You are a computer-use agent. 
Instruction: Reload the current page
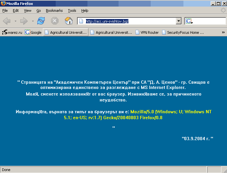(x=41, y=21)
